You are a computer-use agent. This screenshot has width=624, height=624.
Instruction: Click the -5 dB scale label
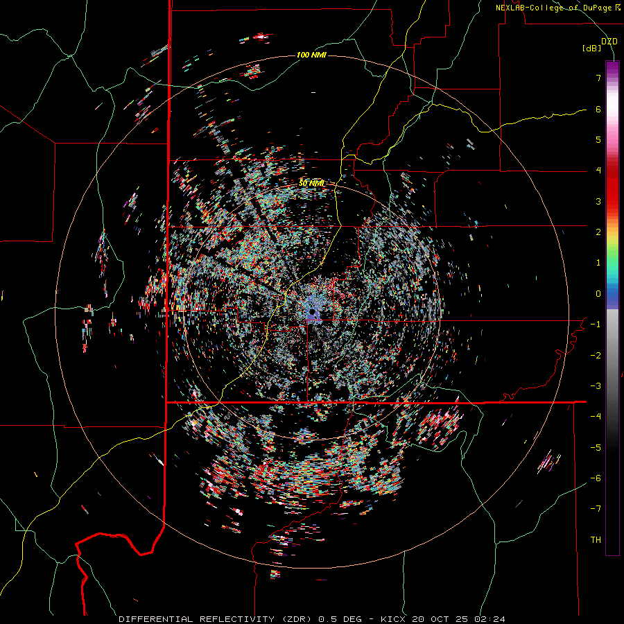[596, 448]
